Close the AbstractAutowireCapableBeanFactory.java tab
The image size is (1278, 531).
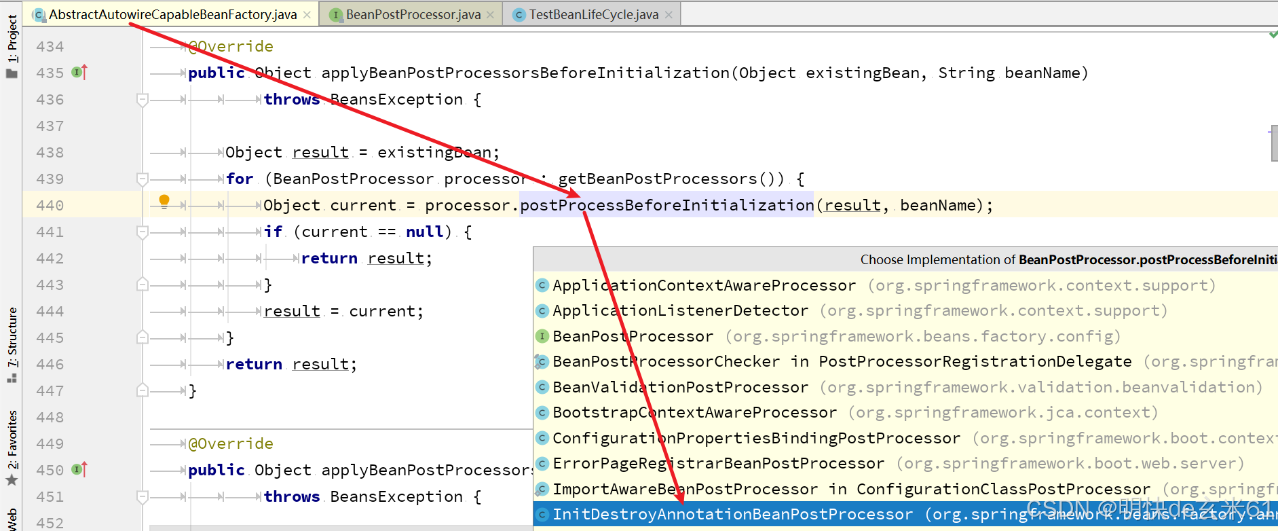click(x=307, y=15)
